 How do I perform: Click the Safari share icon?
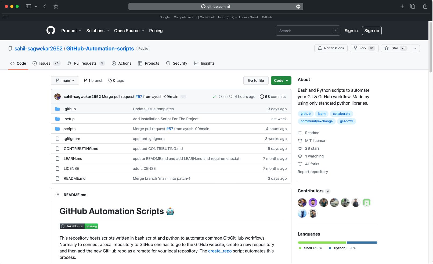(x=425, y=6)
